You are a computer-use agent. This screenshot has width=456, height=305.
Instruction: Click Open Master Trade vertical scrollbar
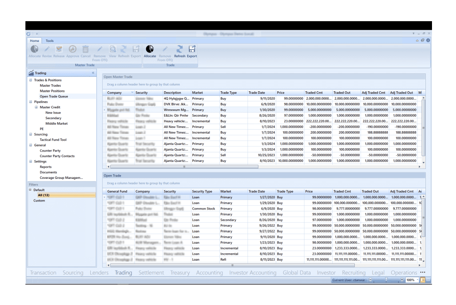coord(424,128)
